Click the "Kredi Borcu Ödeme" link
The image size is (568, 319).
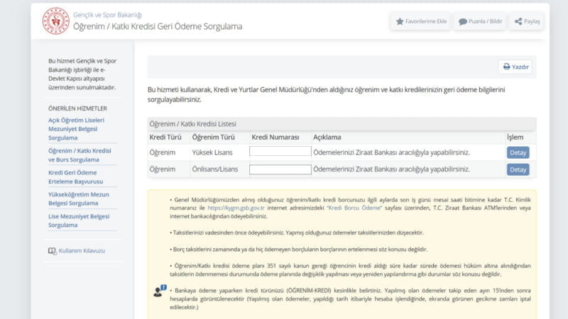[x=354, y=209]
